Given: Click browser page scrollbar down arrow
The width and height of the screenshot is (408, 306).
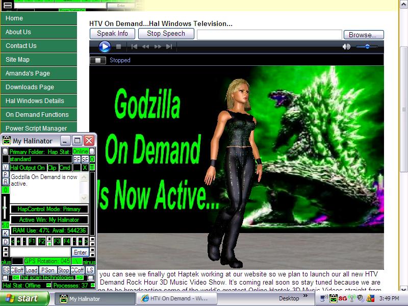Looking at the screenshot, I should pyautogui.click(x=403, y=288).
